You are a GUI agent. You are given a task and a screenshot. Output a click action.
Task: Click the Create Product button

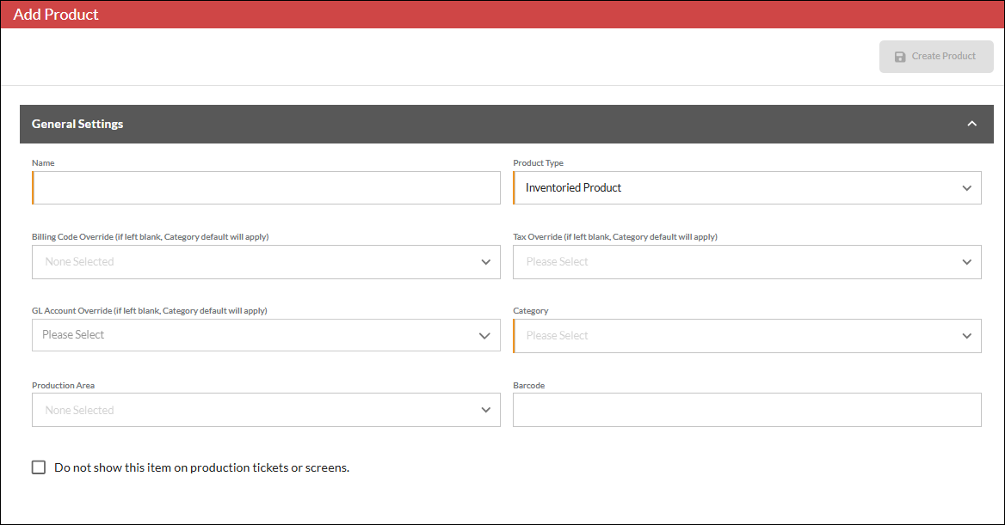point(936,57)
